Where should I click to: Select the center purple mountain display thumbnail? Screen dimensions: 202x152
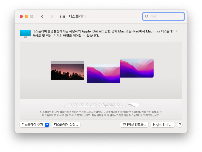[x=103, y=74]
